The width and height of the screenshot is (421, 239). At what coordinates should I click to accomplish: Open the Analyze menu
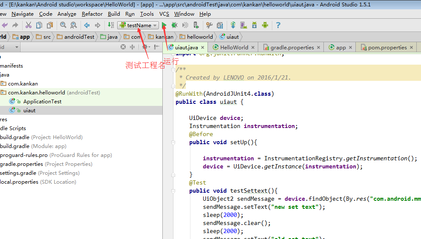pyautogui.click(x=67, y=14)
